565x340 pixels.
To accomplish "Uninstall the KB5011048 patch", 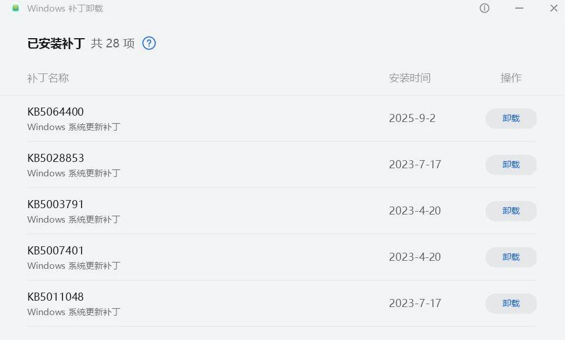I will [x=511, y=304].
